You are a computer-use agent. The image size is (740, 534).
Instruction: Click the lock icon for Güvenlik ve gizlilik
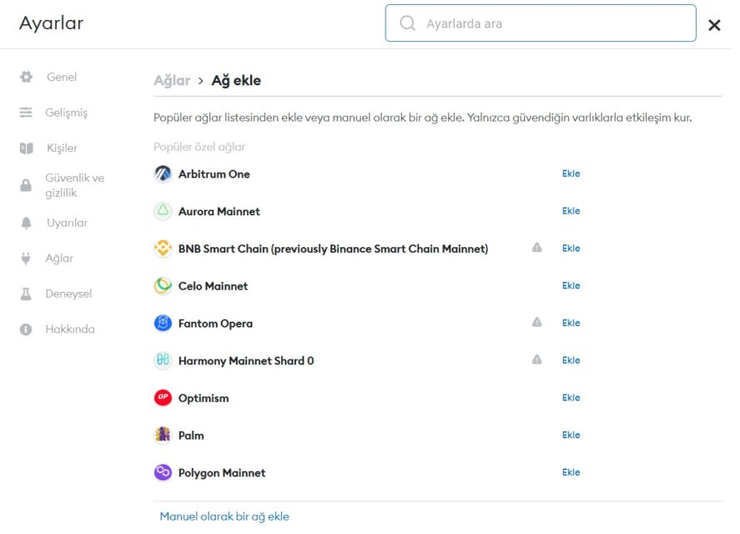click(x=26, y=185)
